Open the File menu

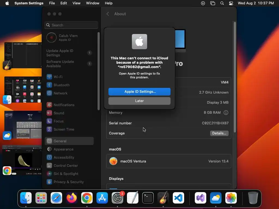52,3
